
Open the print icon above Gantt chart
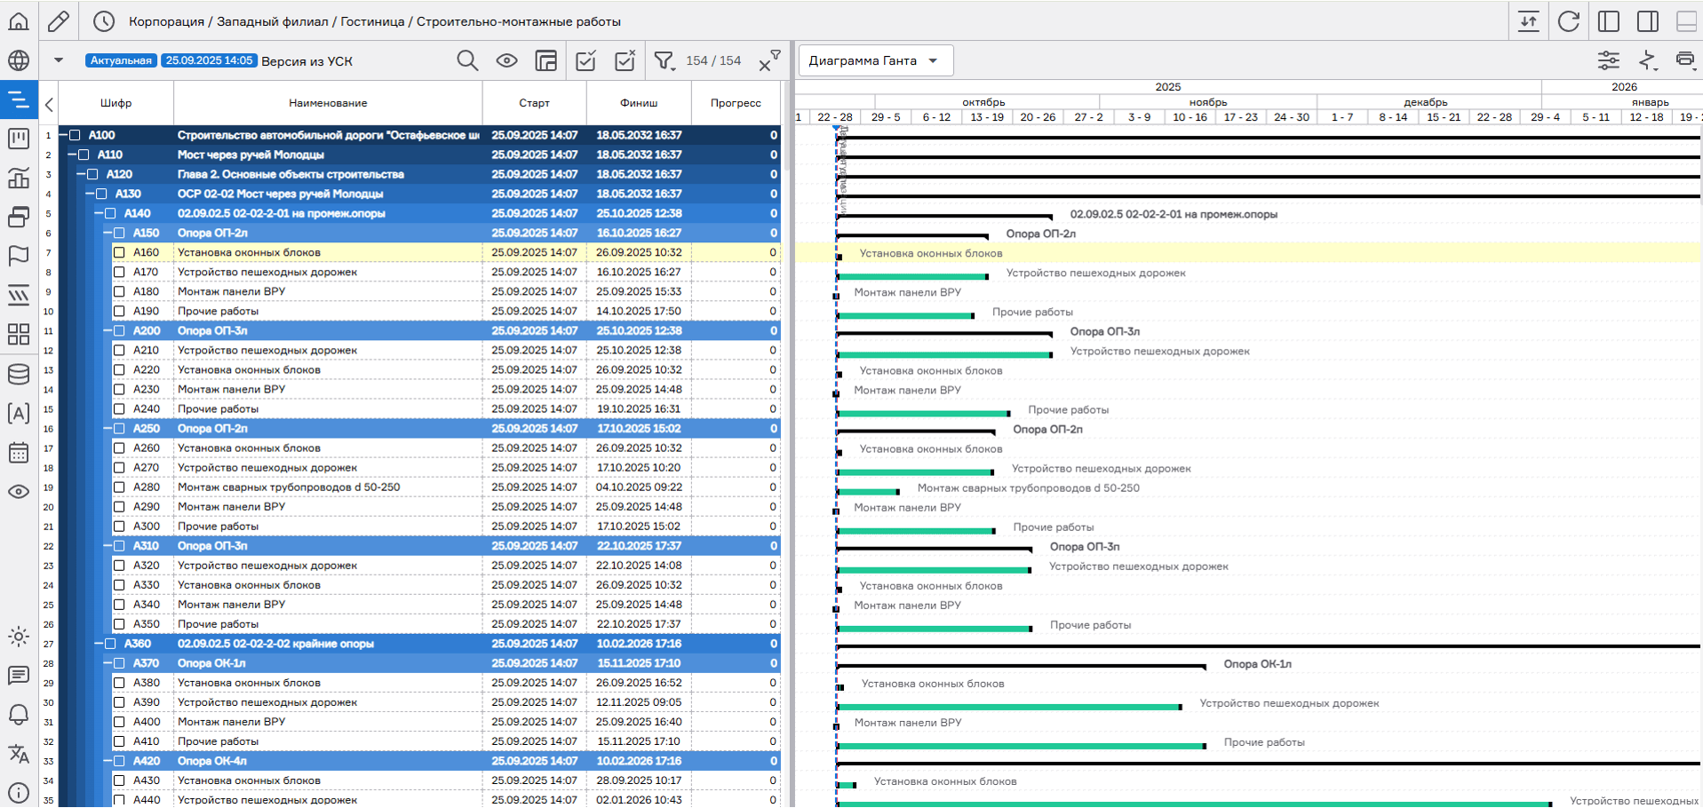(x=1684, y=60)
